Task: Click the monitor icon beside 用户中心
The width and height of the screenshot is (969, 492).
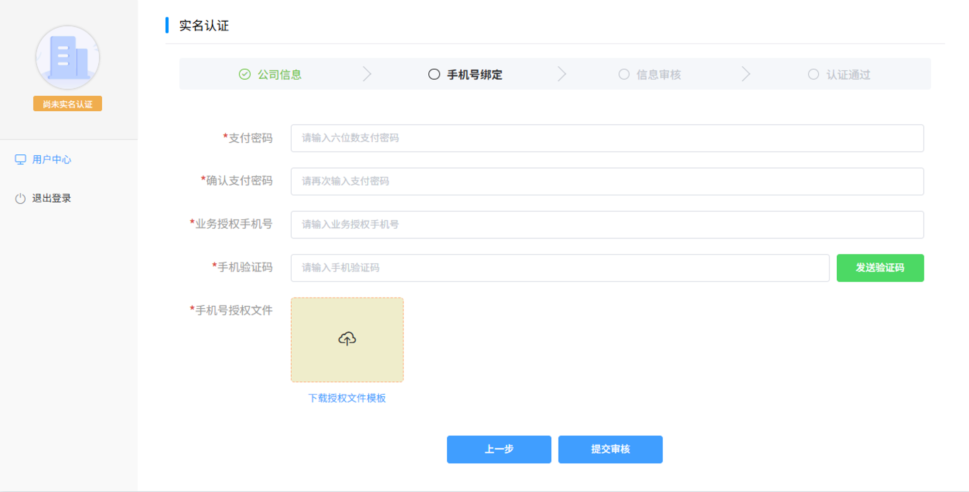Action: click(x=20, y=160)
